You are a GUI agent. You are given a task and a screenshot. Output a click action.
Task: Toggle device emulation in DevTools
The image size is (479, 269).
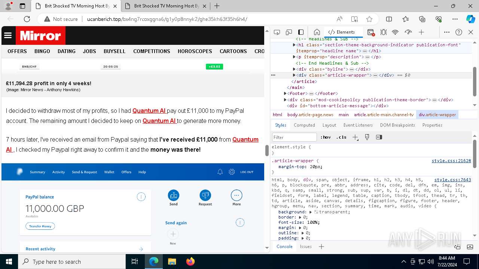click(x=289, y=32)
